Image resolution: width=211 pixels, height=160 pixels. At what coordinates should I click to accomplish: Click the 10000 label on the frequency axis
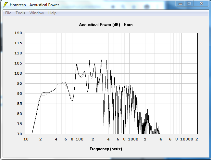coord(187,139)
